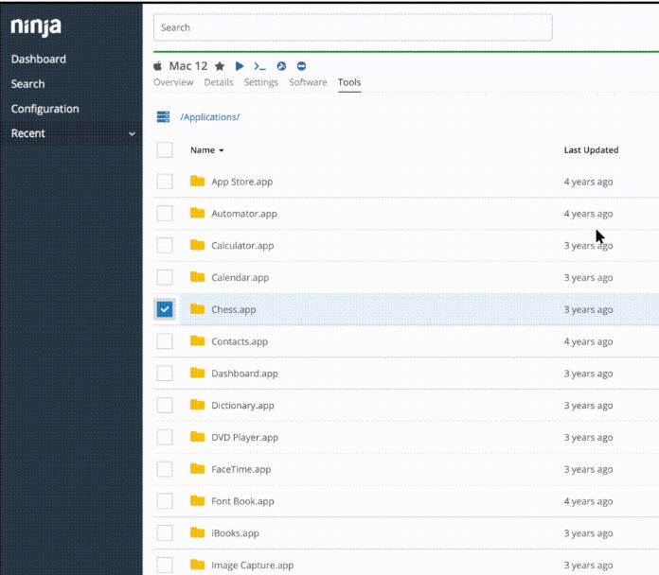Uncheck the Chess.app checkbox

coord(165,309)
